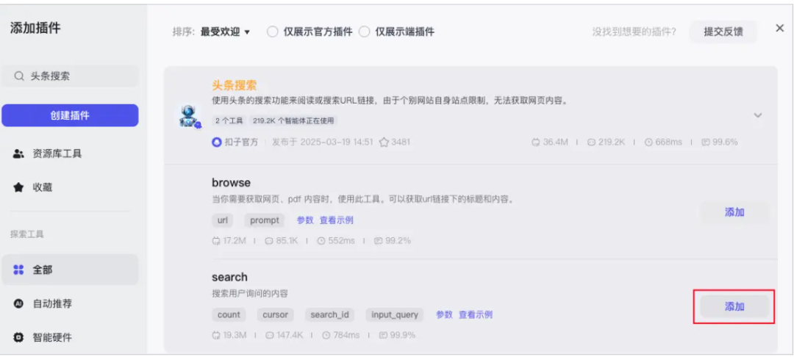The image size is (794, 357).
Task: Collapse the 头条搜索 plugin chevron
Action: click(x=757, y=115)
